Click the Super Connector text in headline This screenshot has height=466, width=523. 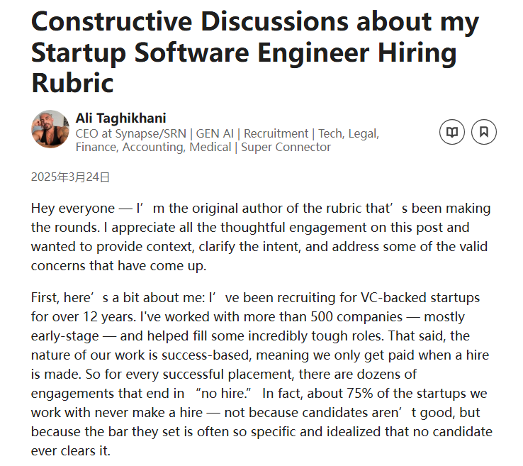(286, 148)
